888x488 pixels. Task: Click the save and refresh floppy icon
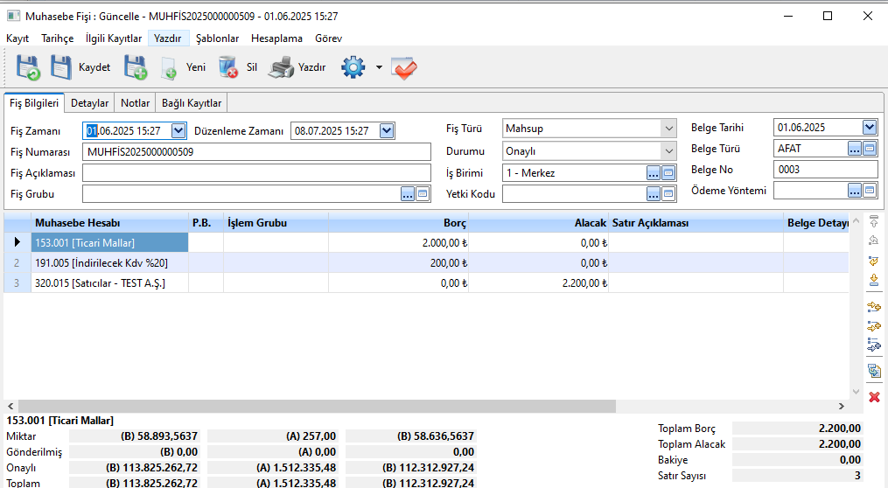click(x=28, y=67)
